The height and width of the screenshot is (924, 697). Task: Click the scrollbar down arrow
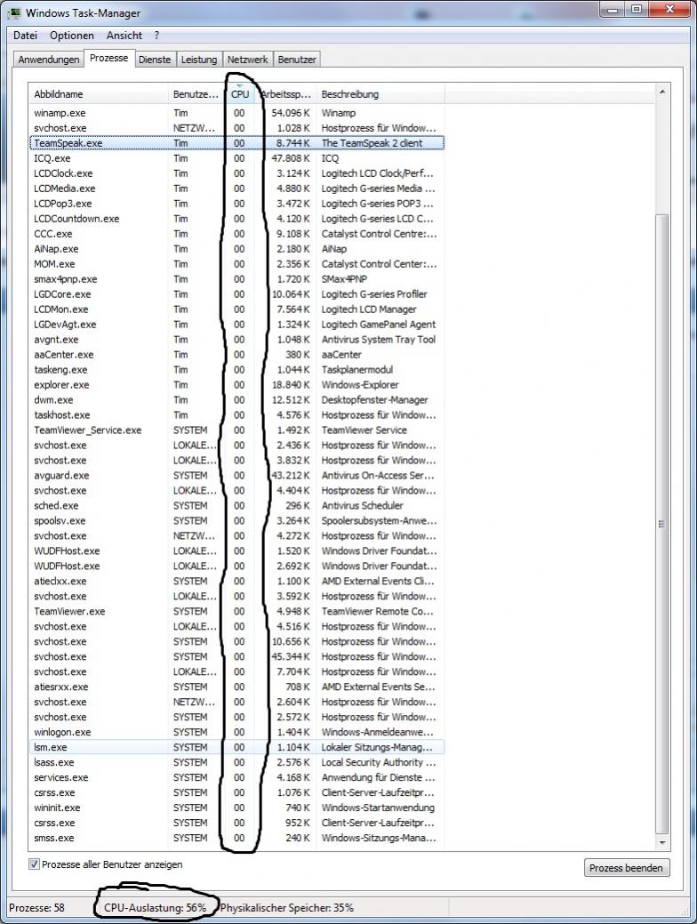[661, 843]
